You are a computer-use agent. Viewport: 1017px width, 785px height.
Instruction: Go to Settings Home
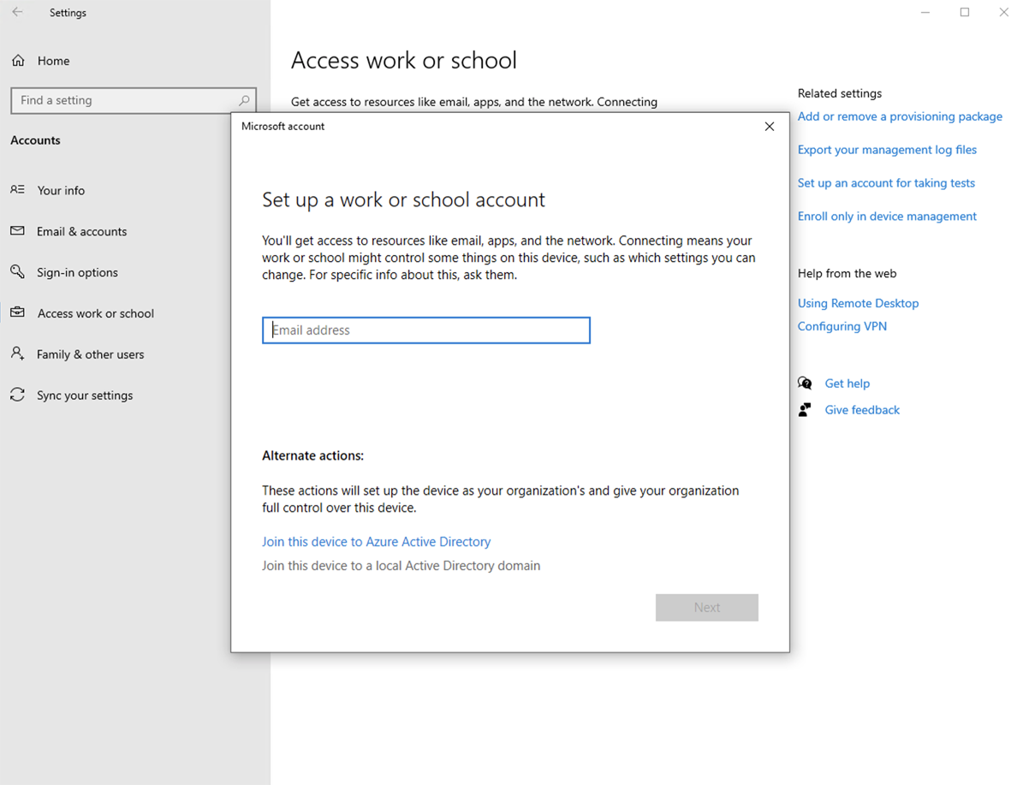pyautogui.click(x=53, y=60)
